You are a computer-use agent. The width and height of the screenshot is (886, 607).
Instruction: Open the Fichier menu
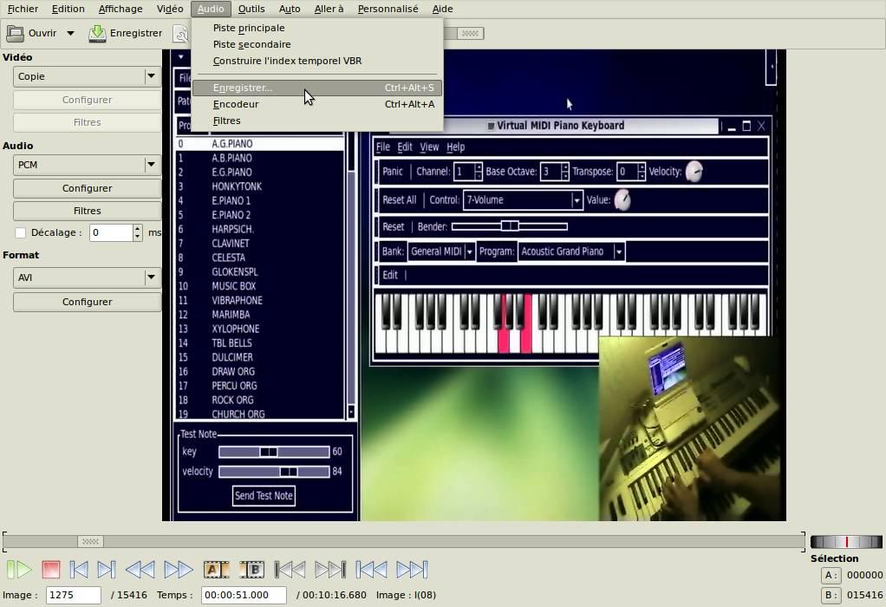tap(23, 9)
